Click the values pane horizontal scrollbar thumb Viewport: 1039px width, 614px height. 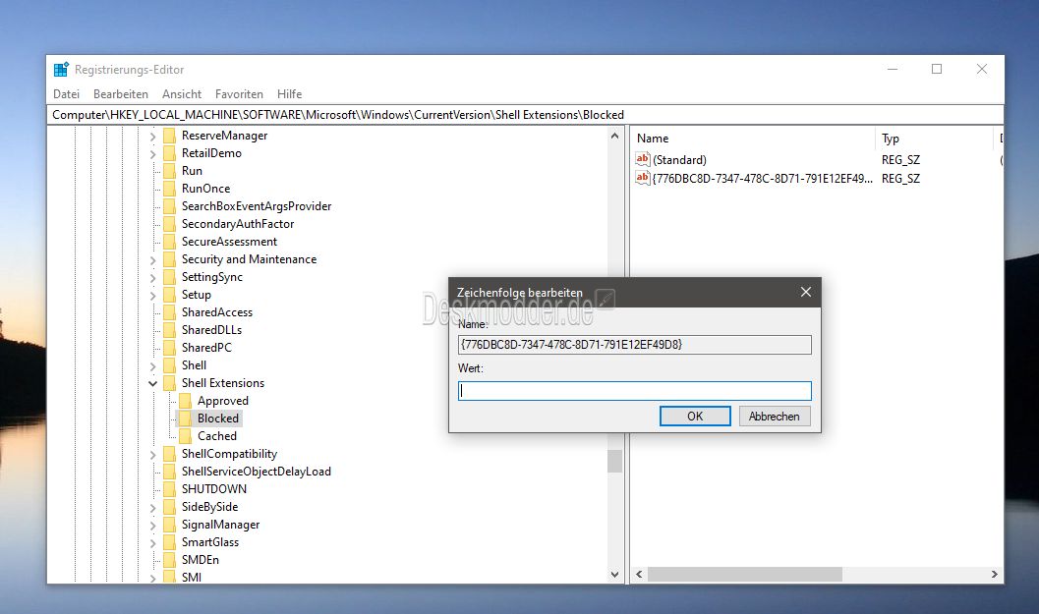[x=745, y=575]
